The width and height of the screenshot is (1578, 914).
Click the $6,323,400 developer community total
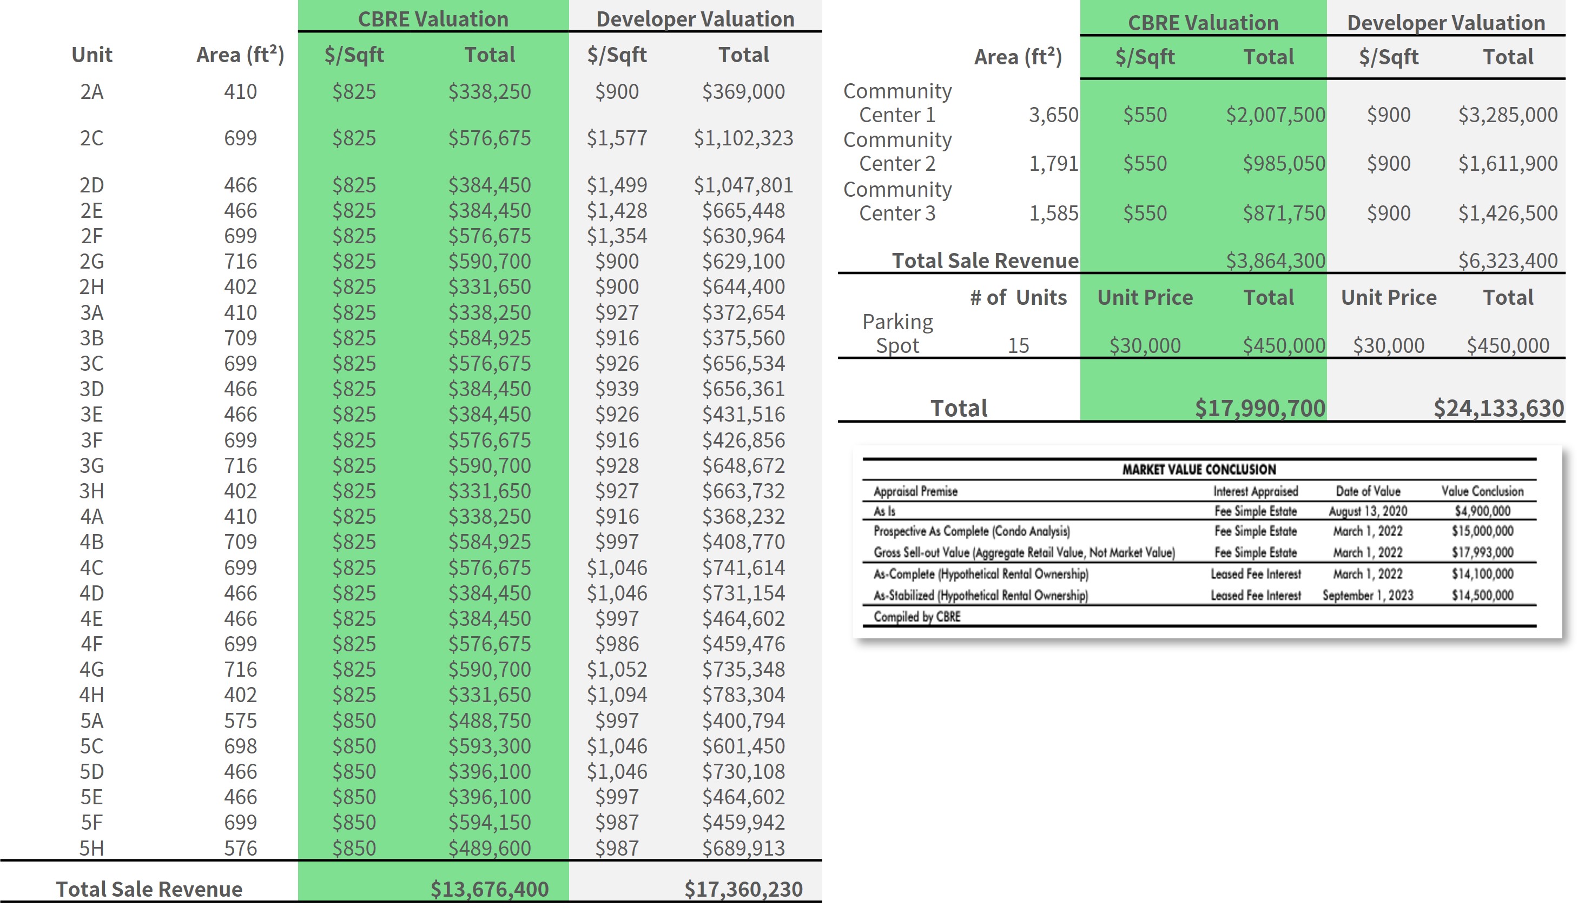click(x=1507, y=261)
